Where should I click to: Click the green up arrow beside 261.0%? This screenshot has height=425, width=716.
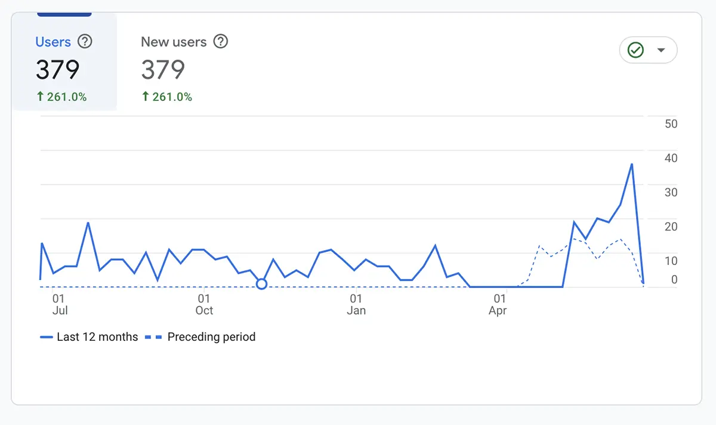coord(40,96)
